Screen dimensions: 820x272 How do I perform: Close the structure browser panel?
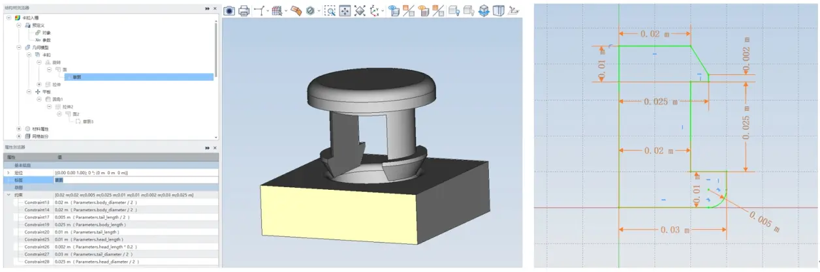tap(215, 8)
